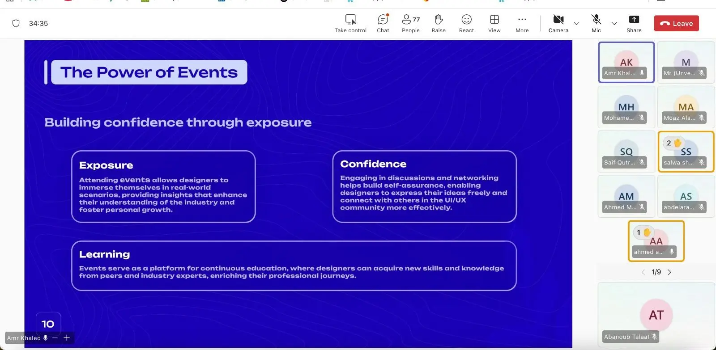Click the Share screen icon

(x=634, y=20)
